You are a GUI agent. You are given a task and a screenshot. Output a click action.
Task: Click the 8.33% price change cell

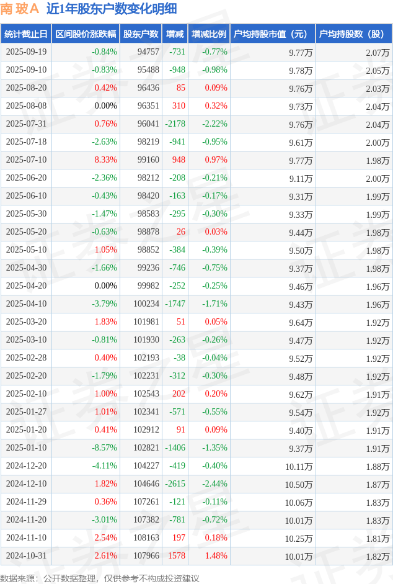coord(105,160)
